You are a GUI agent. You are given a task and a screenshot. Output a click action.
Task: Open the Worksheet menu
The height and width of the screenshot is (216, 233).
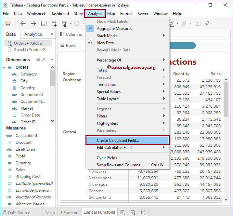coord(36,14)
